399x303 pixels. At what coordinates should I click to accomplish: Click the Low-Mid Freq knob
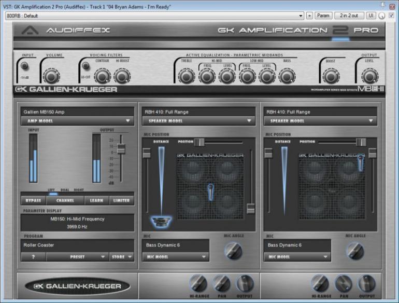(247, 76)
